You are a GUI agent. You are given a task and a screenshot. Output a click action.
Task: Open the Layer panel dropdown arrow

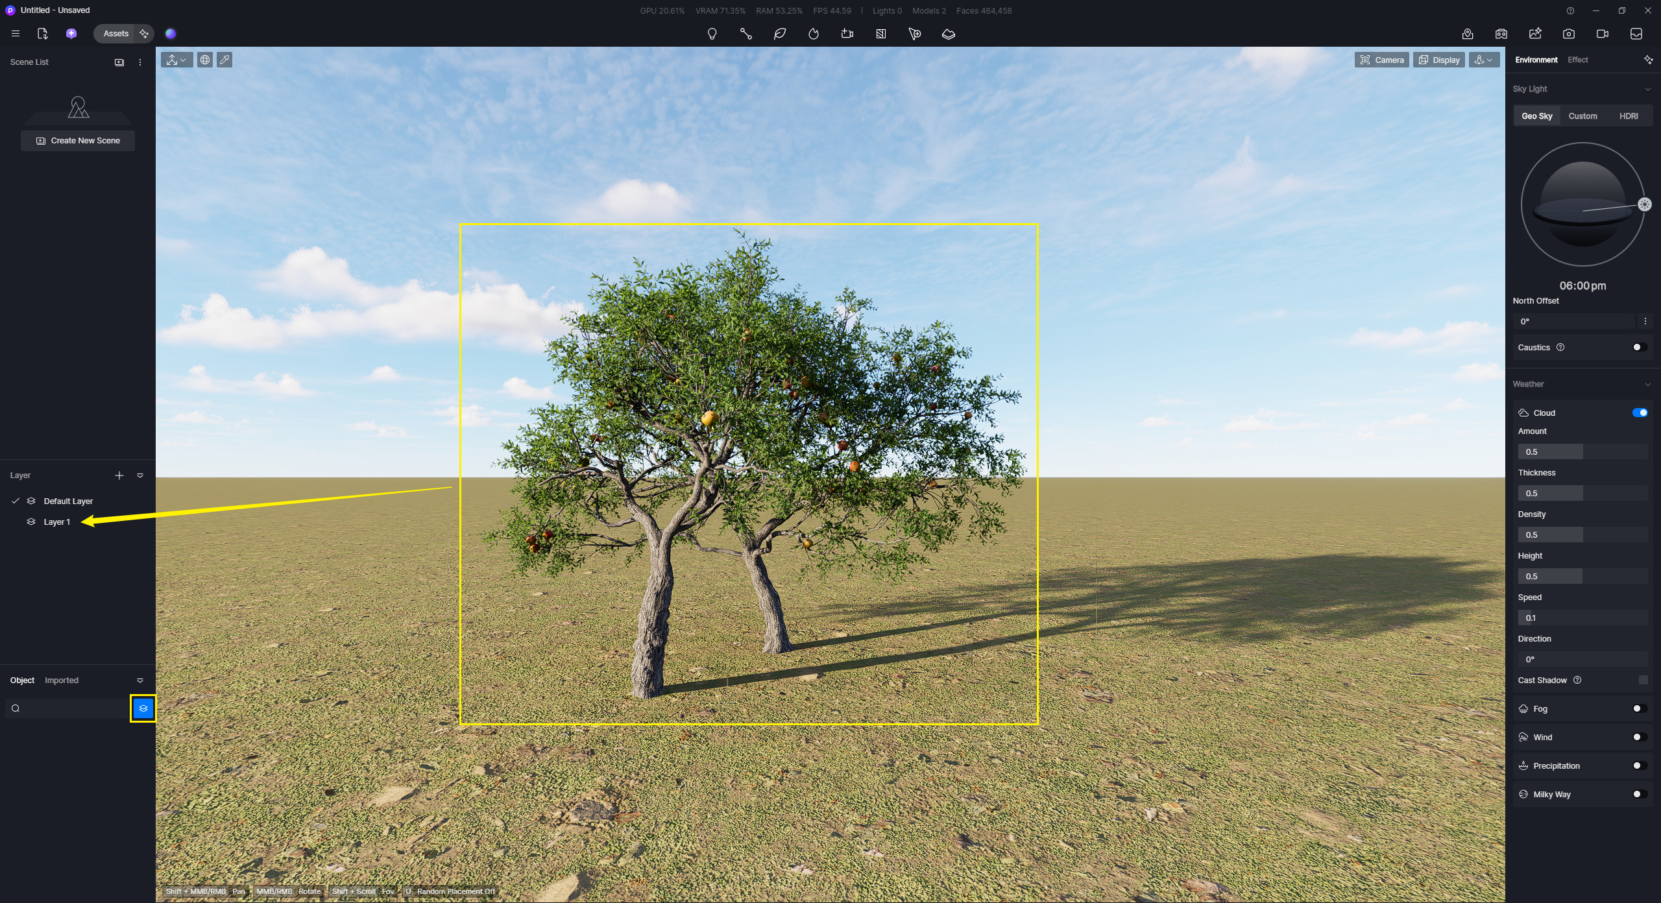click(140, 476)
